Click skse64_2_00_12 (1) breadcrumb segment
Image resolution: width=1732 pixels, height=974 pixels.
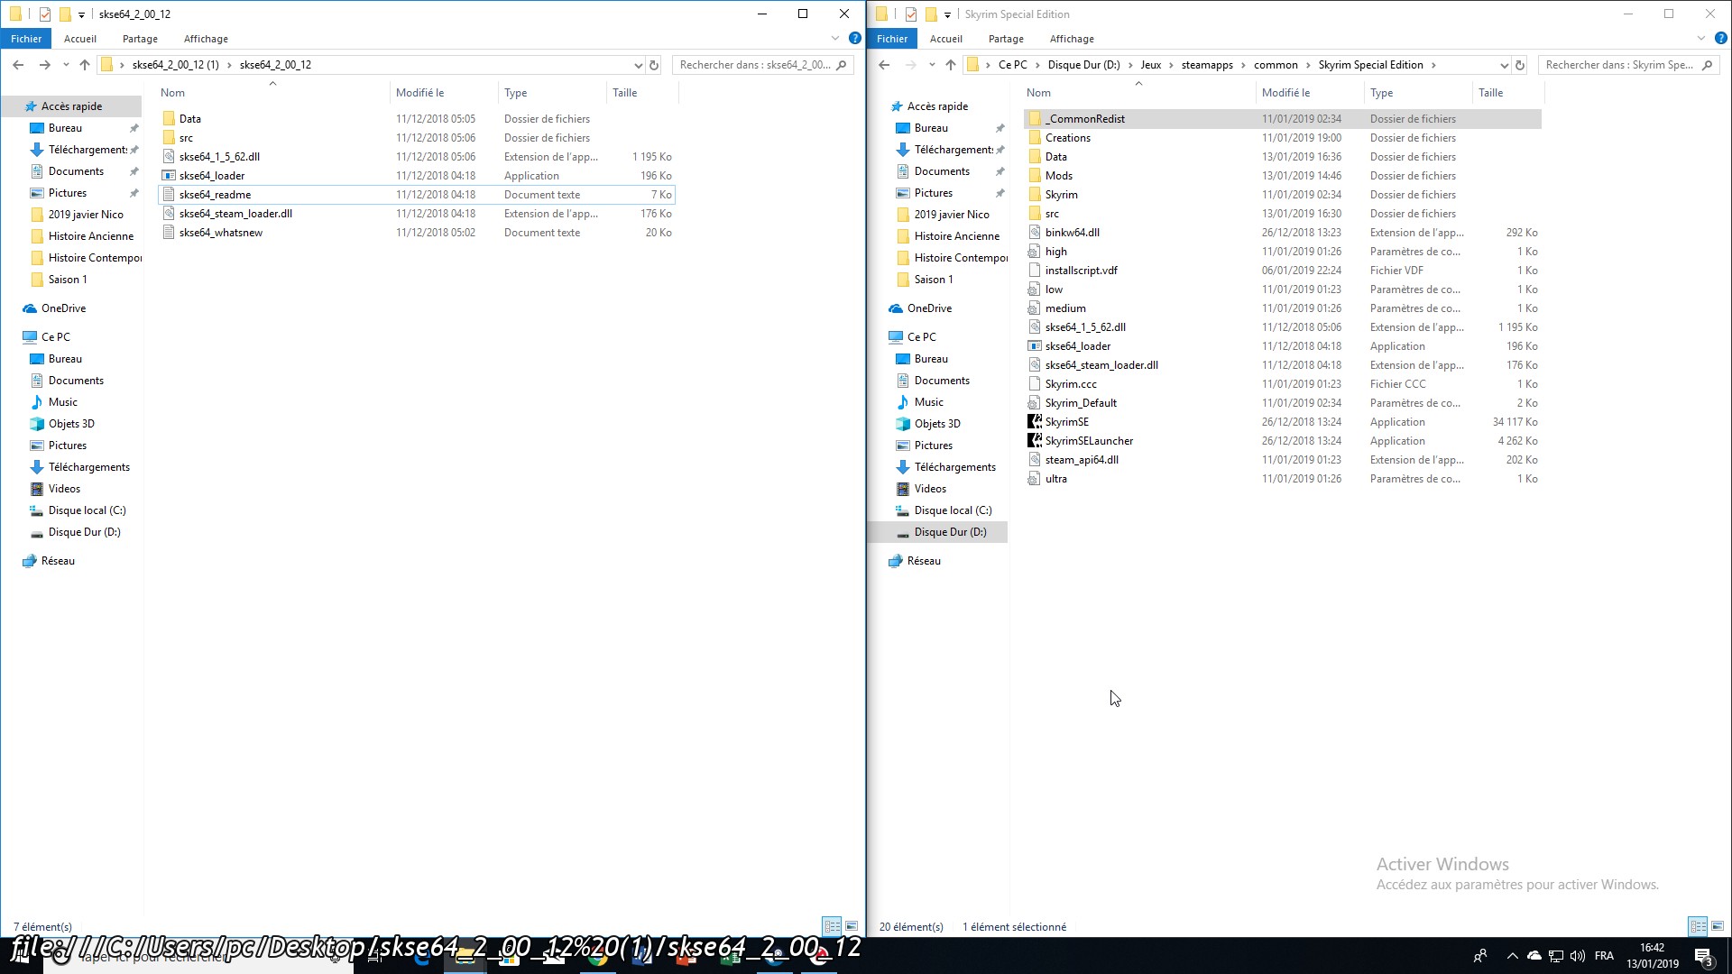(175, 65)
